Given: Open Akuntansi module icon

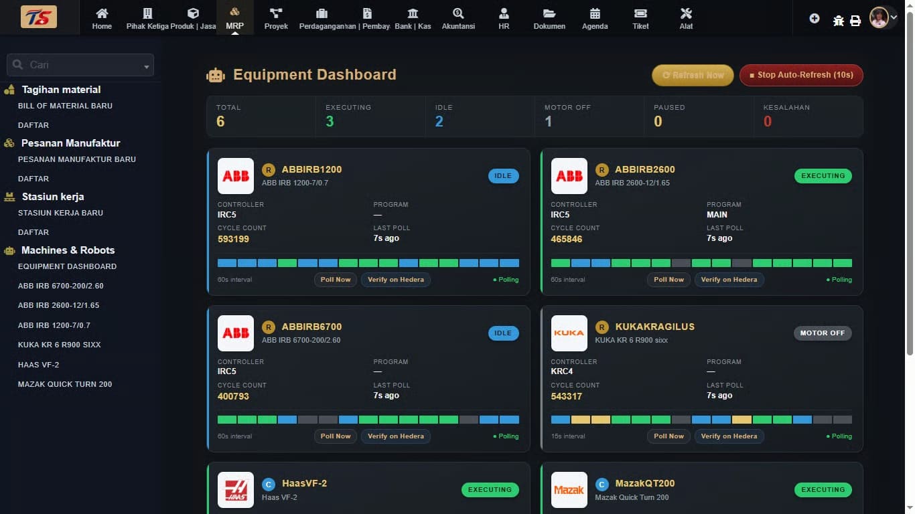Looking at the screenshot, I should click(458, 13).
